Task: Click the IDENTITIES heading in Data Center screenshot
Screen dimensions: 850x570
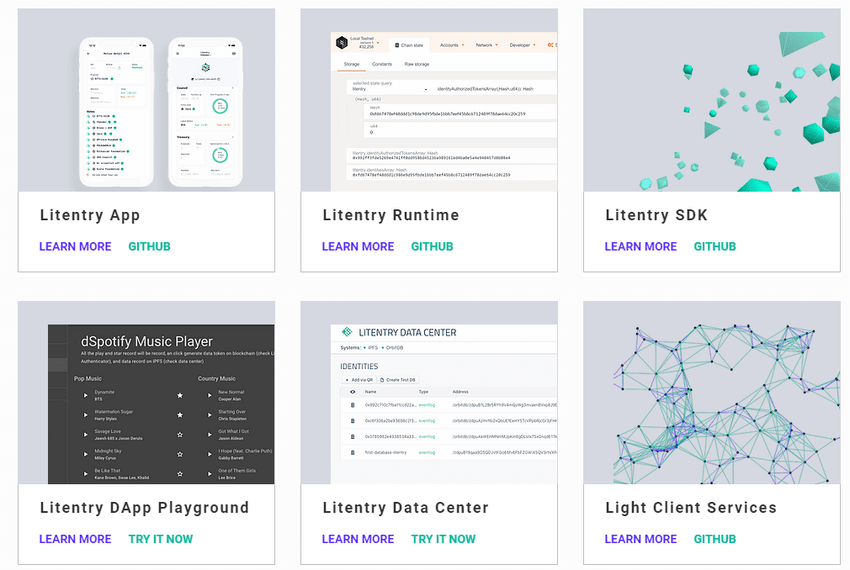Action: [x=359, y=367]
